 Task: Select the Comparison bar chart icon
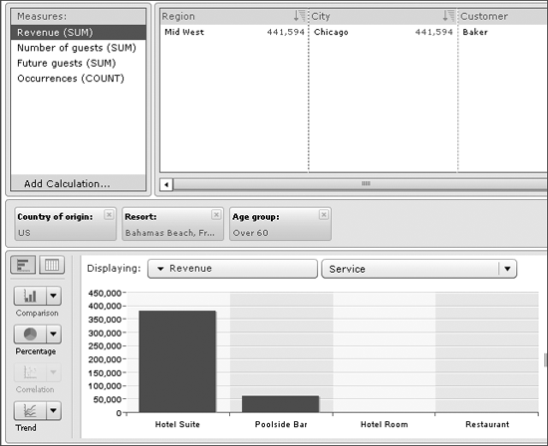click(x=30, y=296)
